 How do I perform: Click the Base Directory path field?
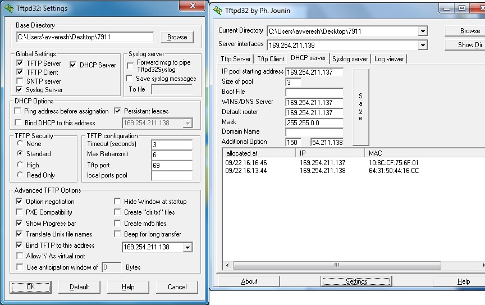point(85,37)
